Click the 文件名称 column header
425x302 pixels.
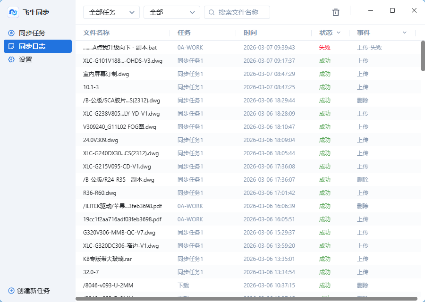point(96,33)
